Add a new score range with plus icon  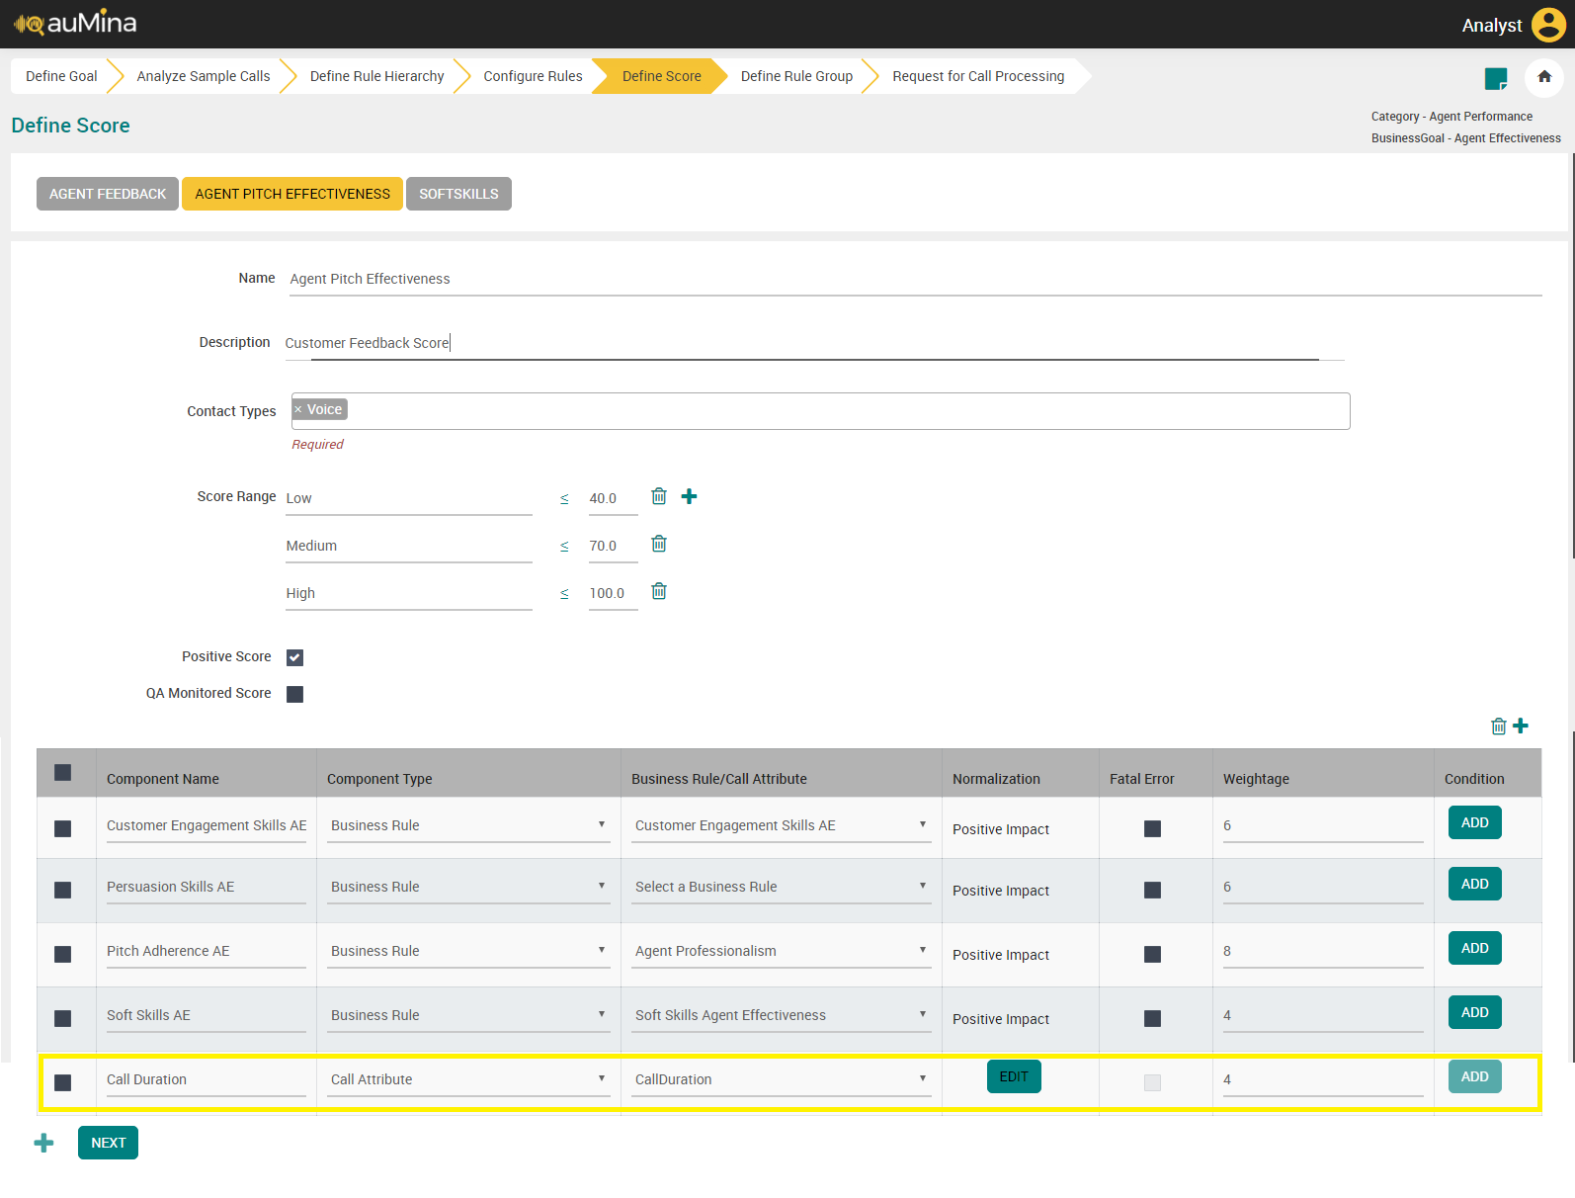click(690, 496)
